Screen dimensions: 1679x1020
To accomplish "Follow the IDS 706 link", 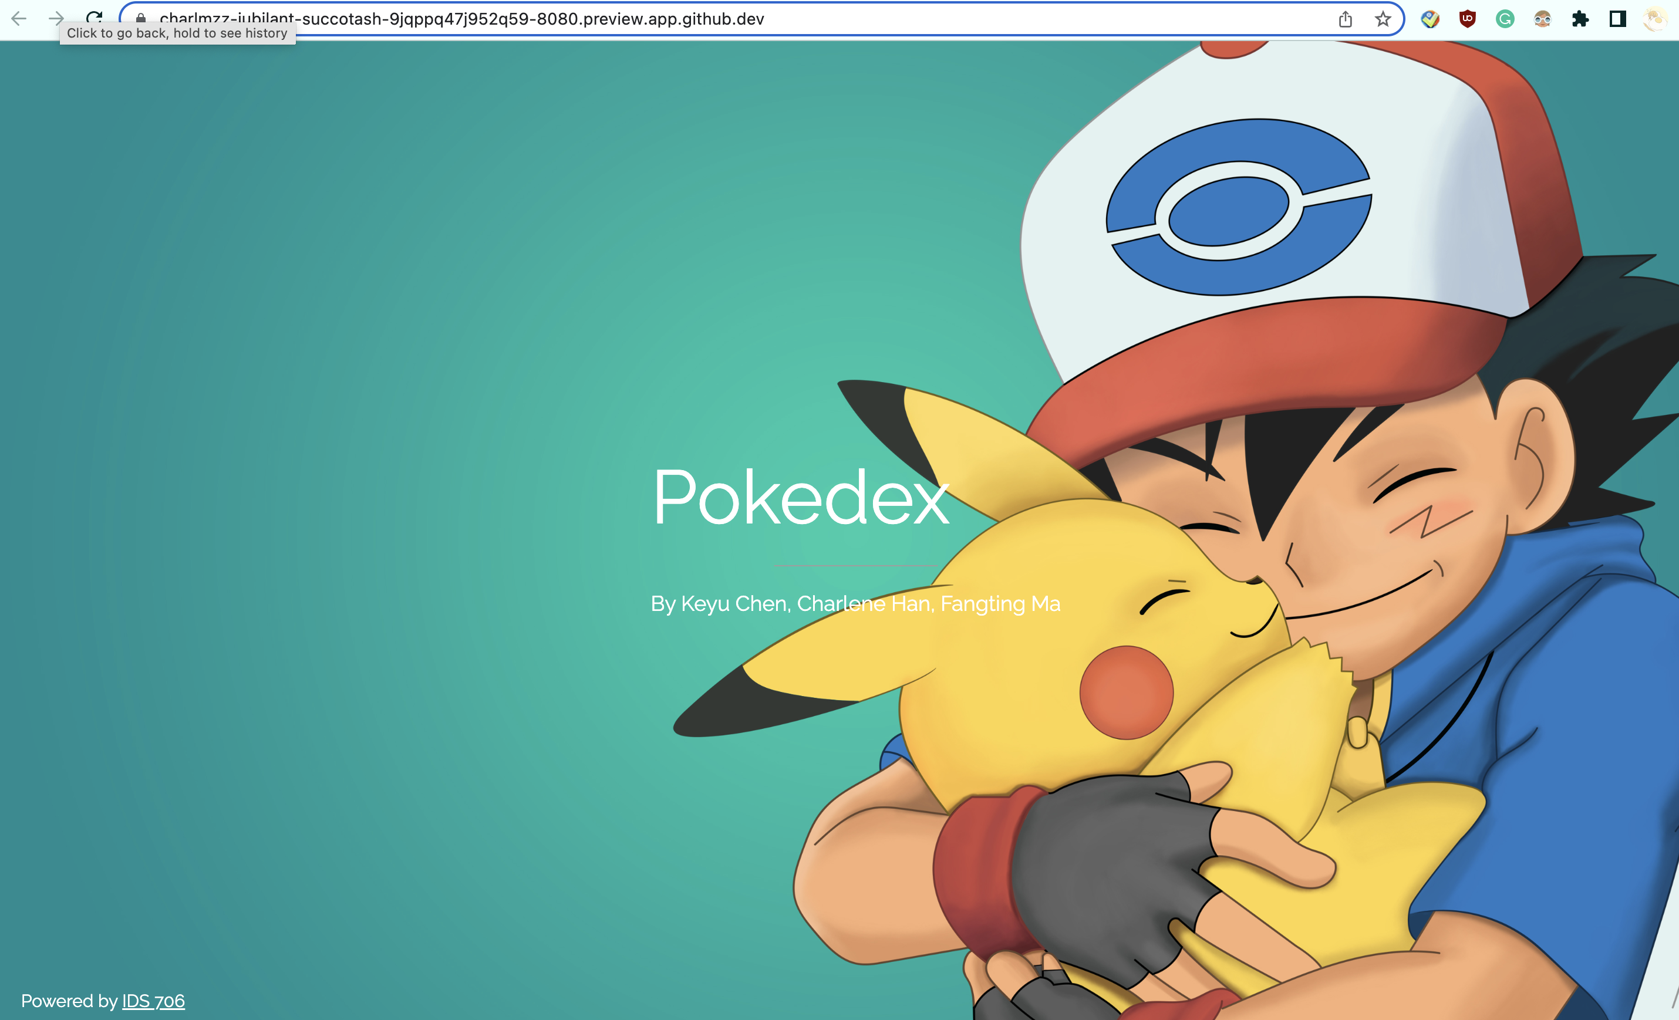I will point(153,1001).
